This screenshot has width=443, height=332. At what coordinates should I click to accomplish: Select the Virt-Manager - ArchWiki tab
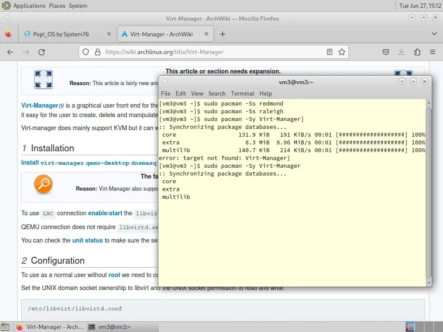165,34
